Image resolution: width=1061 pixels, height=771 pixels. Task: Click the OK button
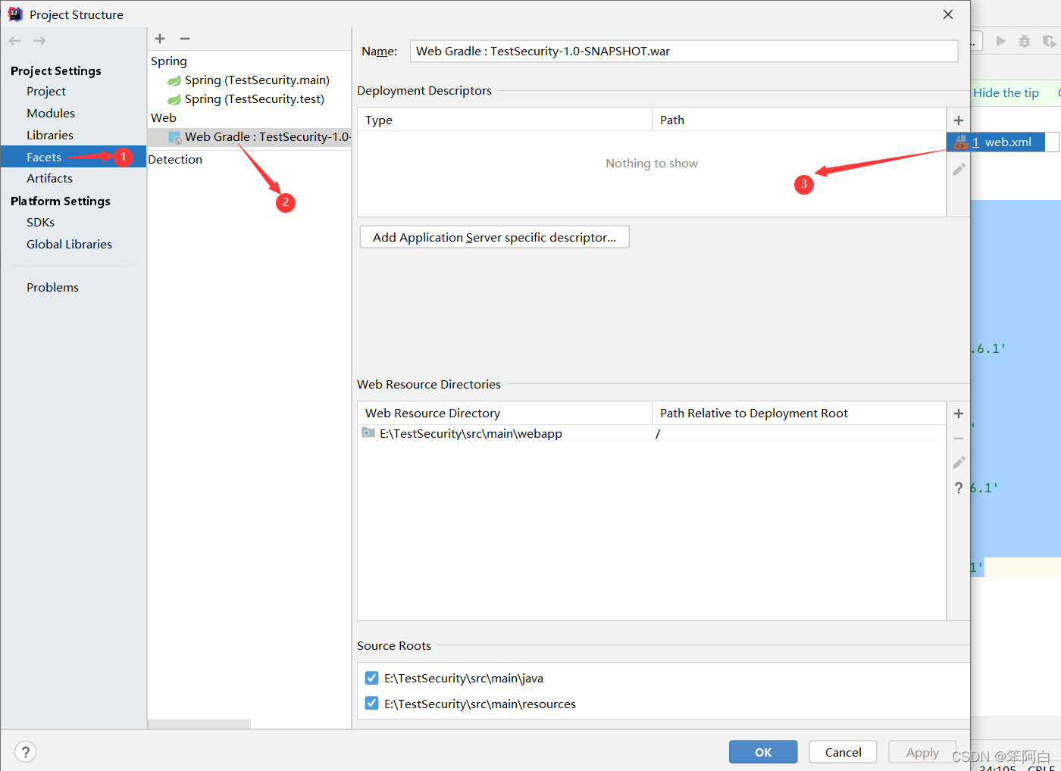763,752
